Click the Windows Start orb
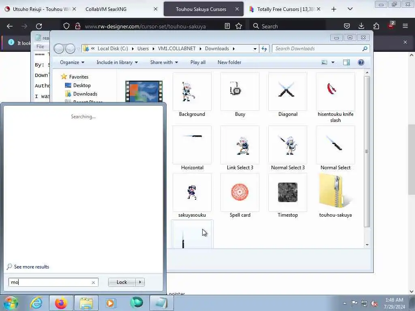Image resolution: width=415 pixels, height=311 pixels. coord(11,303)
